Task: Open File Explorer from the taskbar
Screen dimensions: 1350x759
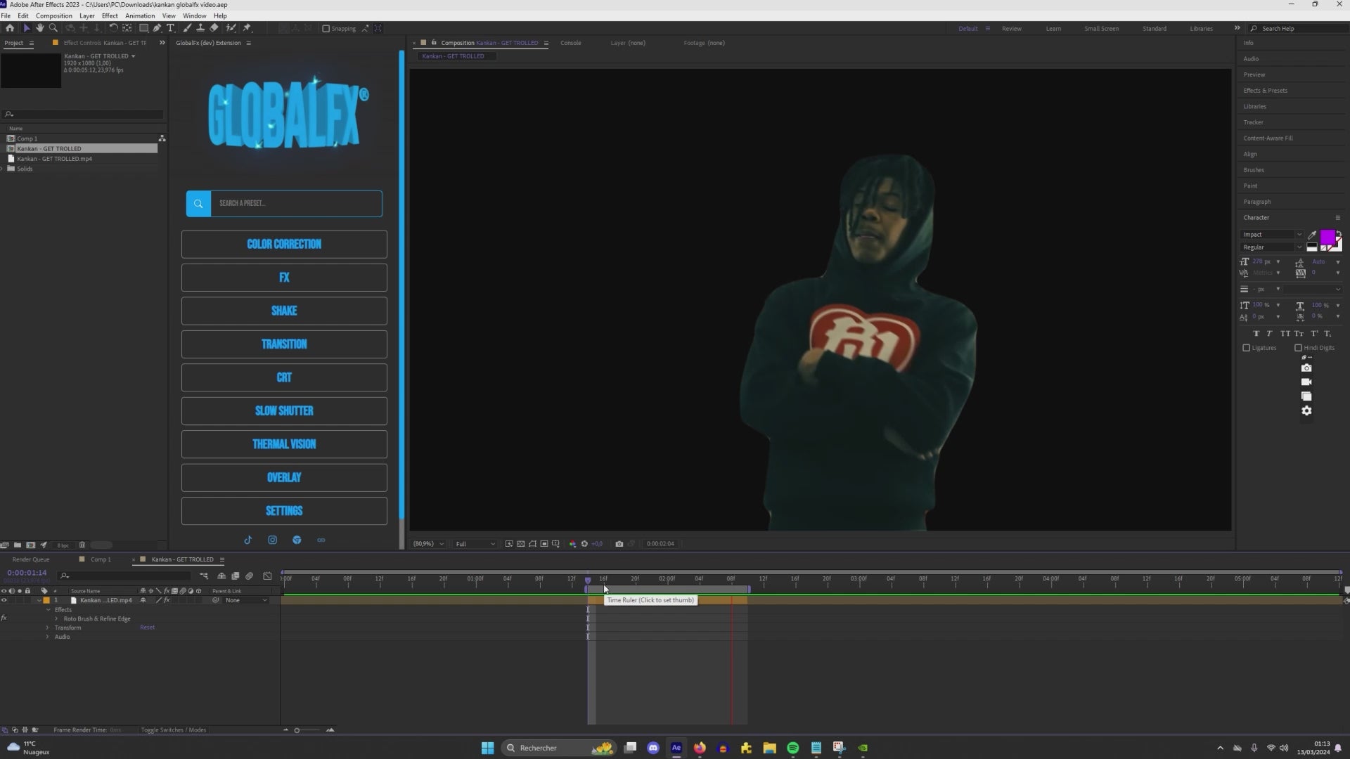Action: 769,748
